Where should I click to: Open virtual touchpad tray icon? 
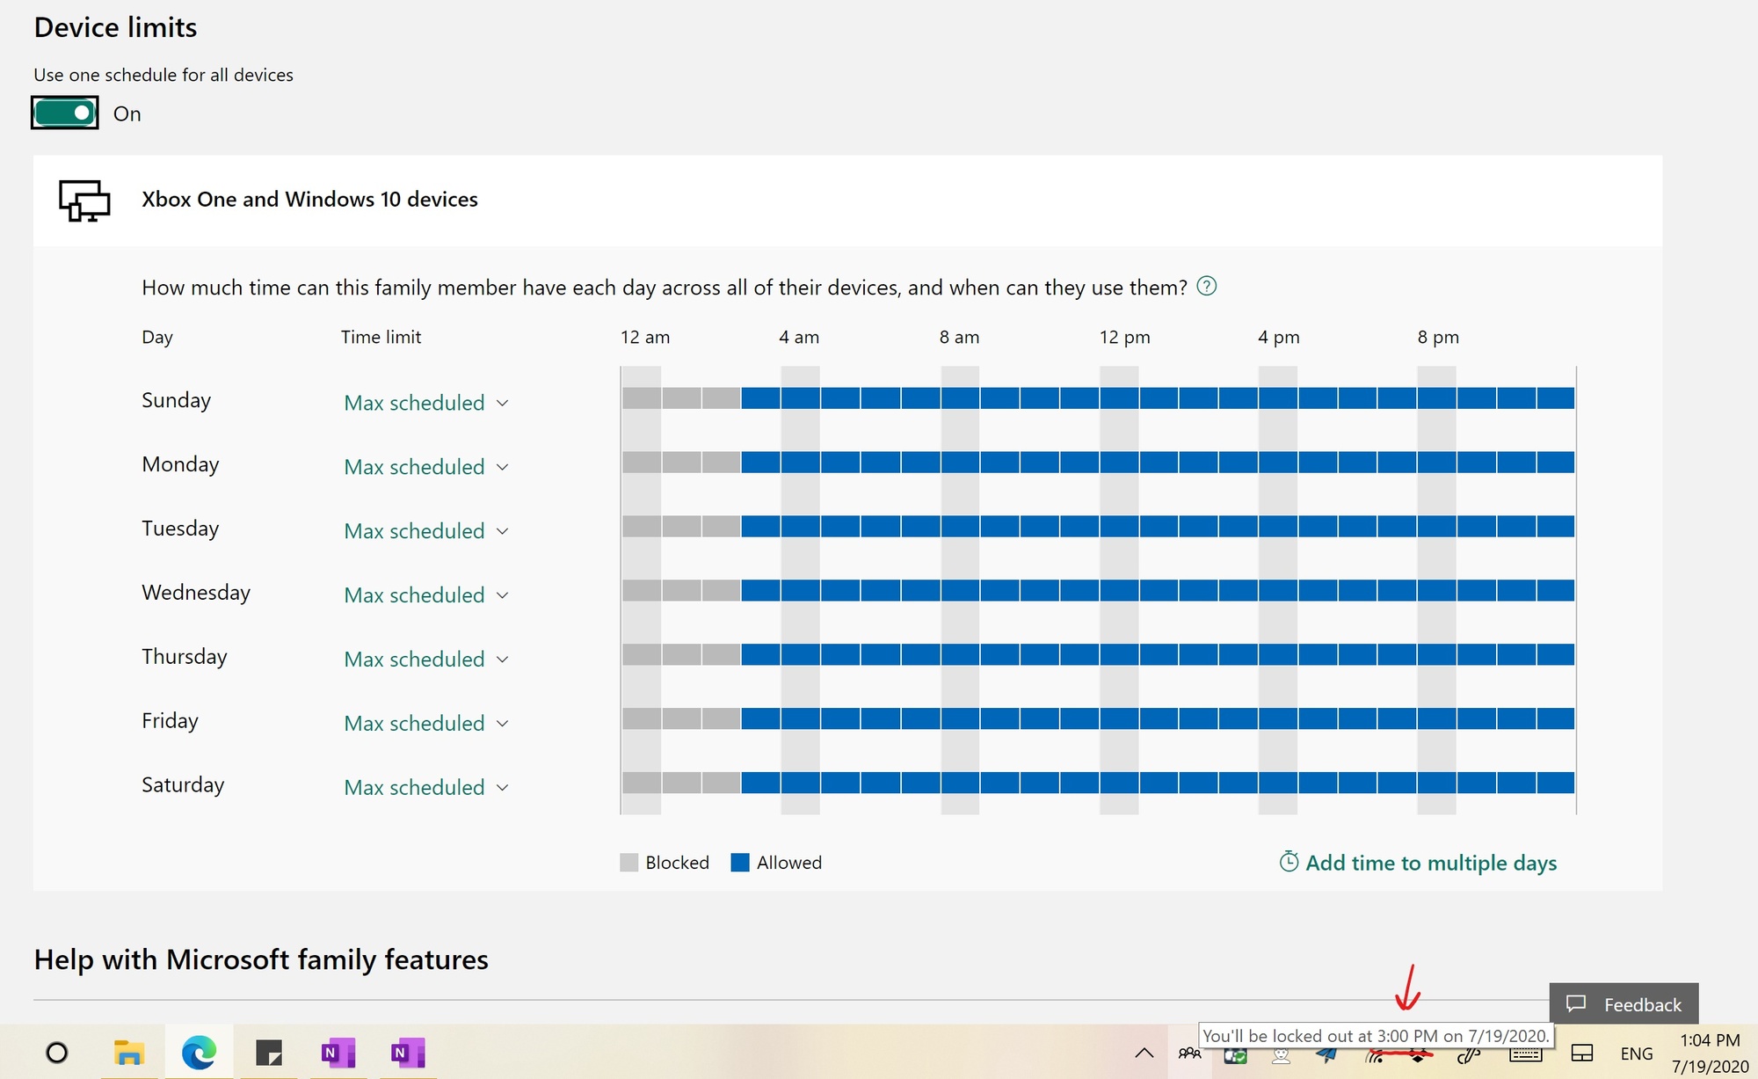tap(1582, 1053)
